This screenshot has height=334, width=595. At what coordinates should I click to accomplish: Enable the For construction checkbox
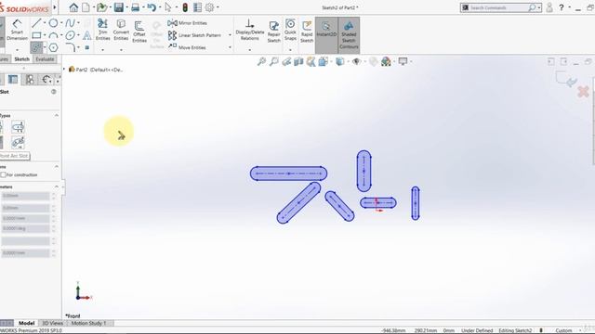point(4,175)
